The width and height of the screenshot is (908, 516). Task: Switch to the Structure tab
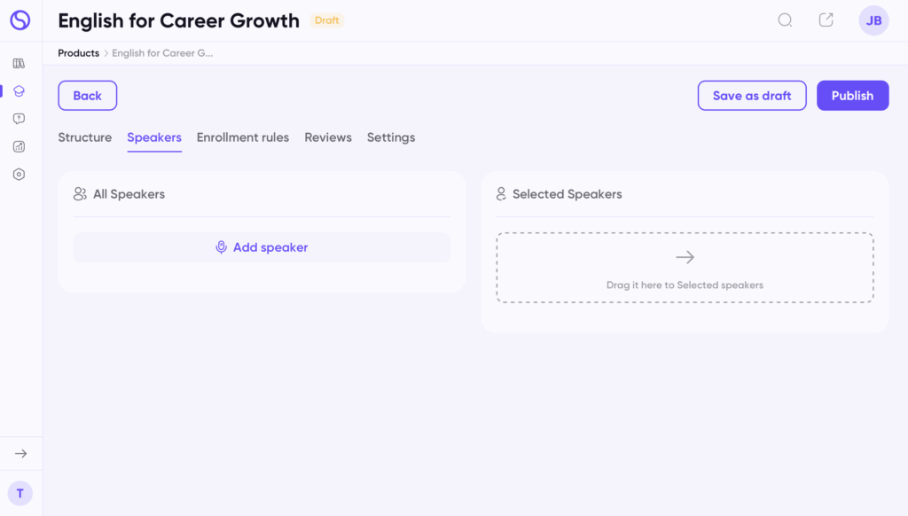click(x=84, y=137)
